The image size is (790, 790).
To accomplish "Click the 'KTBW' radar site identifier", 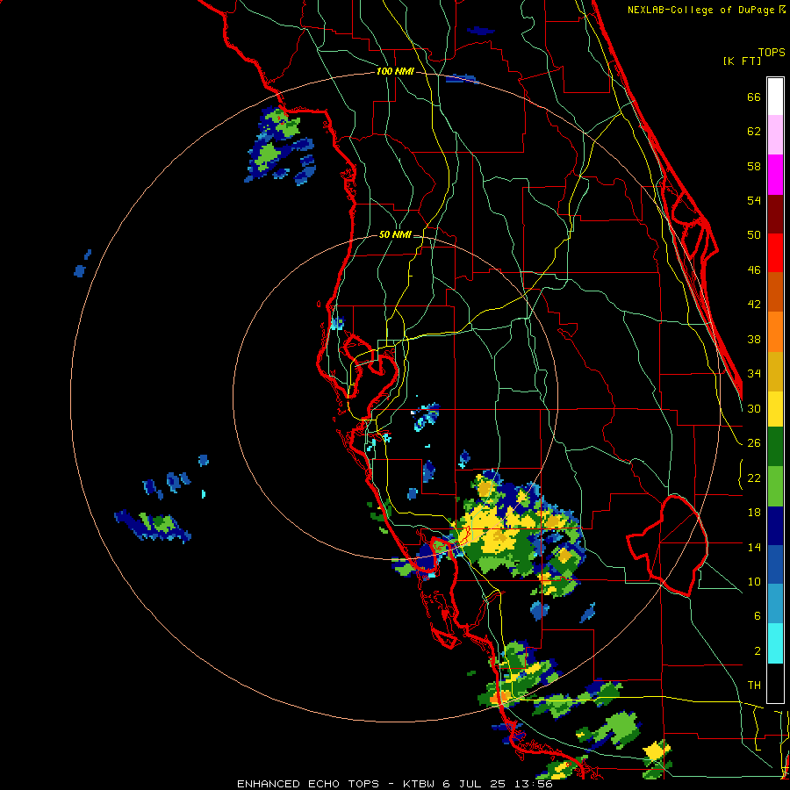I will [418, 784].
